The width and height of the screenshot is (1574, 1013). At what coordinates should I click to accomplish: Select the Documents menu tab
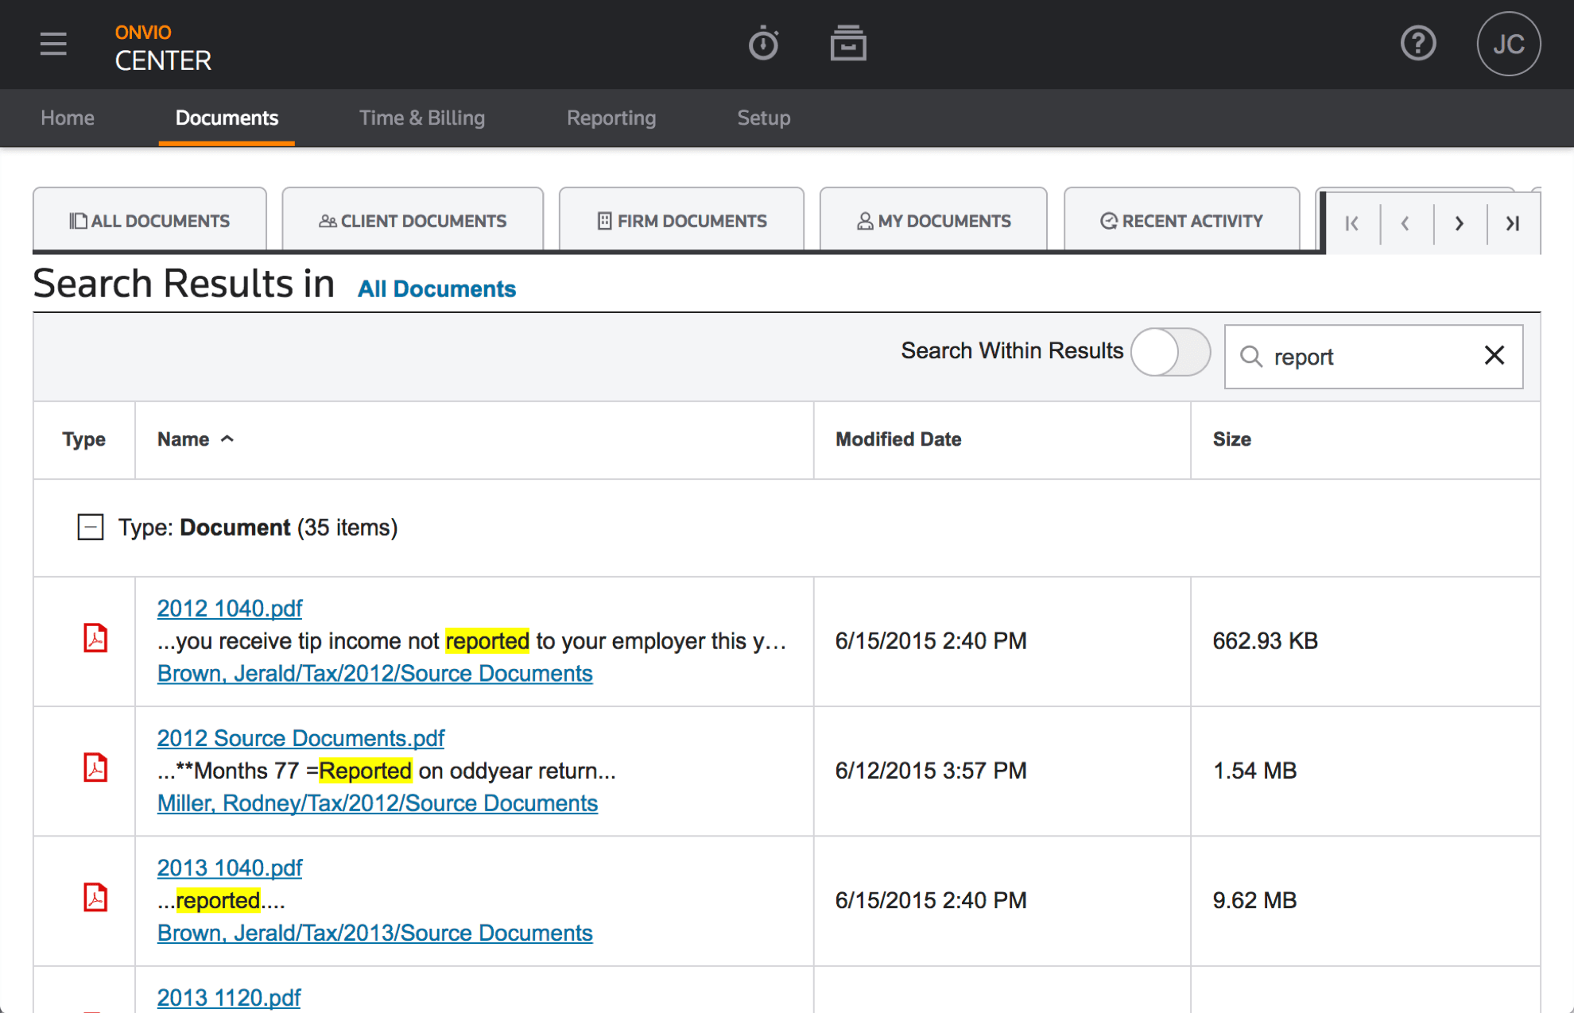[x=227, y=118]
